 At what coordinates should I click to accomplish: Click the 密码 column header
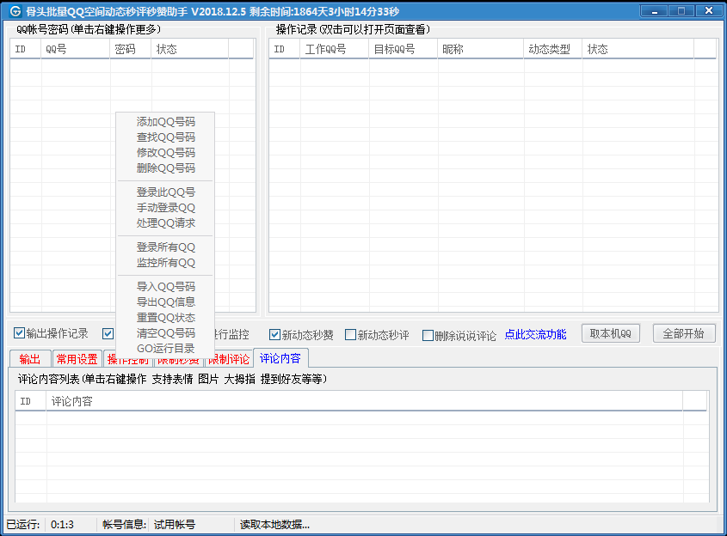coord(130,49)
